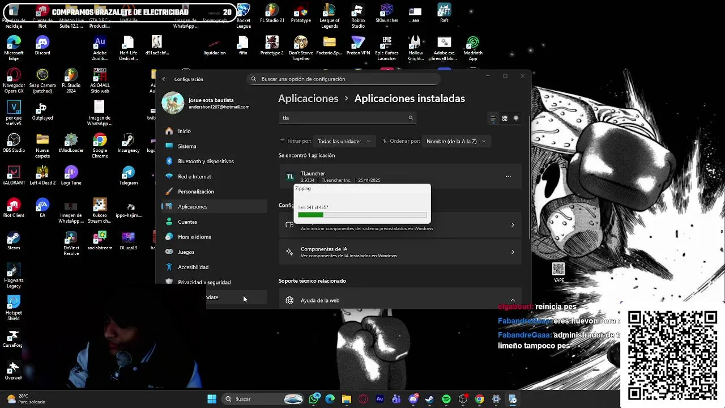Image resolution: width=725 pixels, height=408 pixels.
Task: Open WhatsApp from the taskbar
Action: pos(314,399)
